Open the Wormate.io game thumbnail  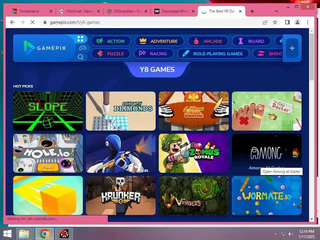[267, 196]
